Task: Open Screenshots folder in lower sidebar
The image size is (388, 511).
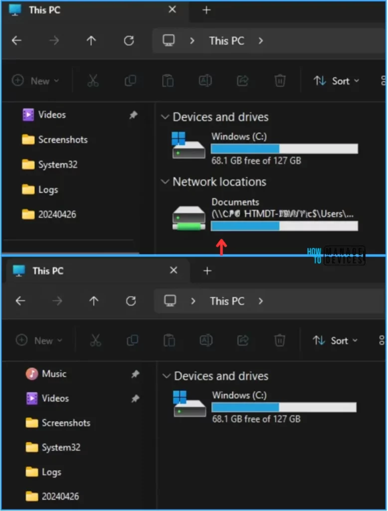Action: (58, 423)
